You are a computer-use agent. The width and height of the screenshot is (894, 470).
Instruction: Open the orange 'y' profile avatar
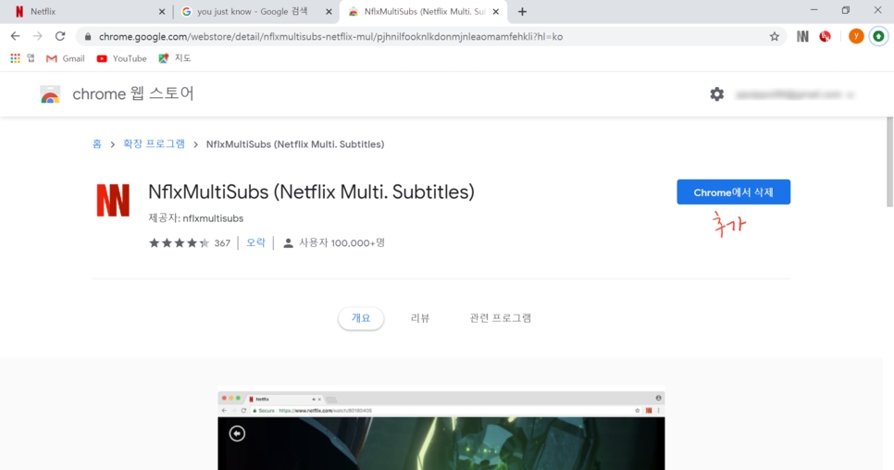point(856,36)
